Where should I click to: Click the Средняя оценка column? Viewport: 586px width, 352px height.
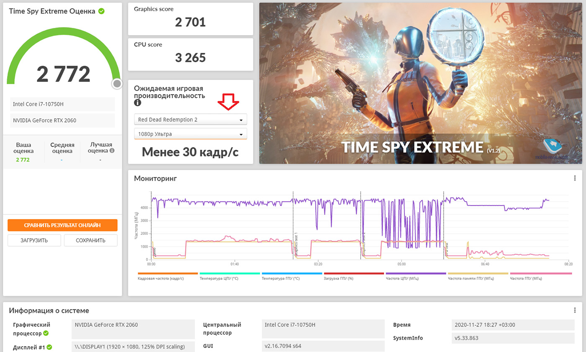[x=62, y=152]
